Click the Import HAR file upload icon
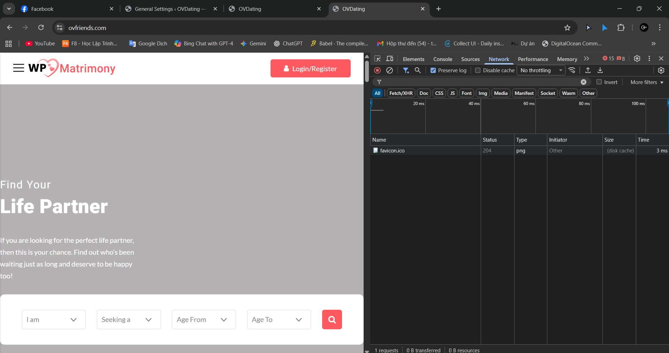This screenshot has width=669, height=353. (x=588, y=70)
